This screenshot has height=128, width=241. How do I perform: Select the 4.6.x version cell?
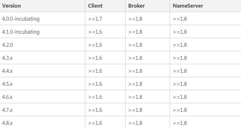click(7, 97)
